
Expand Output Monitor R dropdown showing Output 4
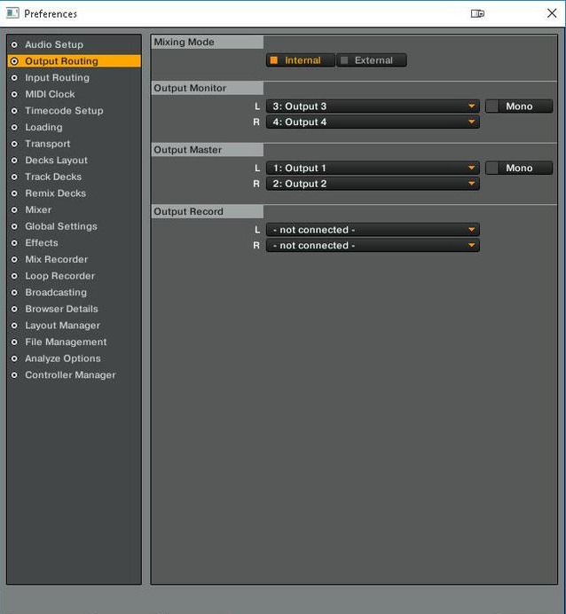tap(373, 122)
